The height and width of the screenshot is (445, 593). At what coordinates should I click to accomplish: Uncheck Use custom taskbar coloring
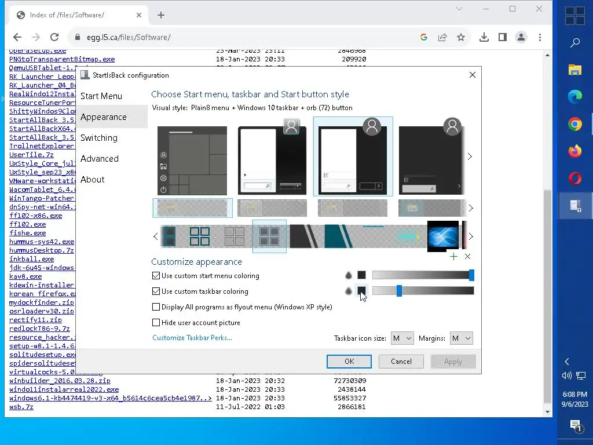pos(156,291)
